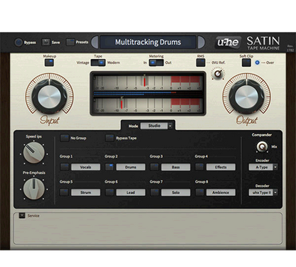296x267 pixels.
Task: Toggle the Makeup button
Action: pos(49,62)
